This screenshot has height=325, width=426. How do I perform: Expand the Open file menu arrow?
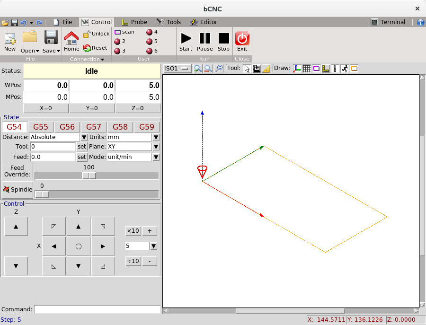(x=37, y=51)
